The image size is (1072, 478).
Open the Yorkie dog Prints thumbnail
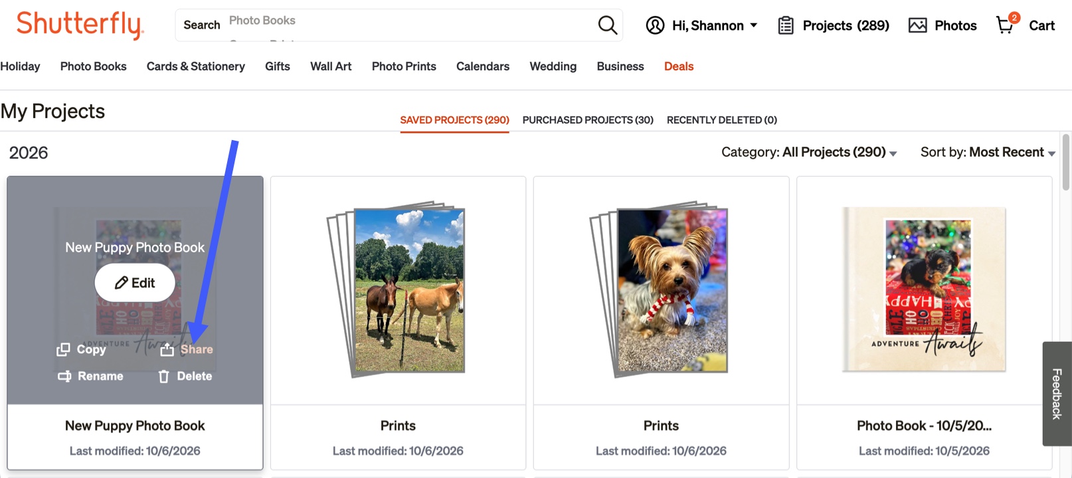tap(660, 289)
